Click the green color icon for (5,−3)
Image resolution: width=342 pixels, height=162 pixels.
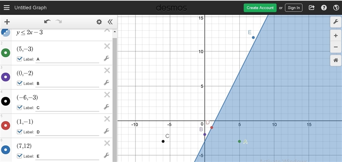coord(6,53)
